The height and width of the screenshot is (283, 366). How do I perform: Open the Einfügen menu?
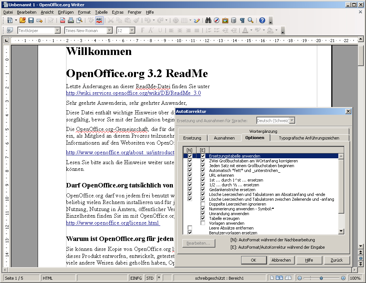pos(66,12)
